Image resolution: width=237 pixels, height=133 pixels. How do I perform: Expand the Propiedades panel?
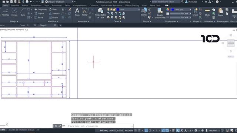click(172, 21)
